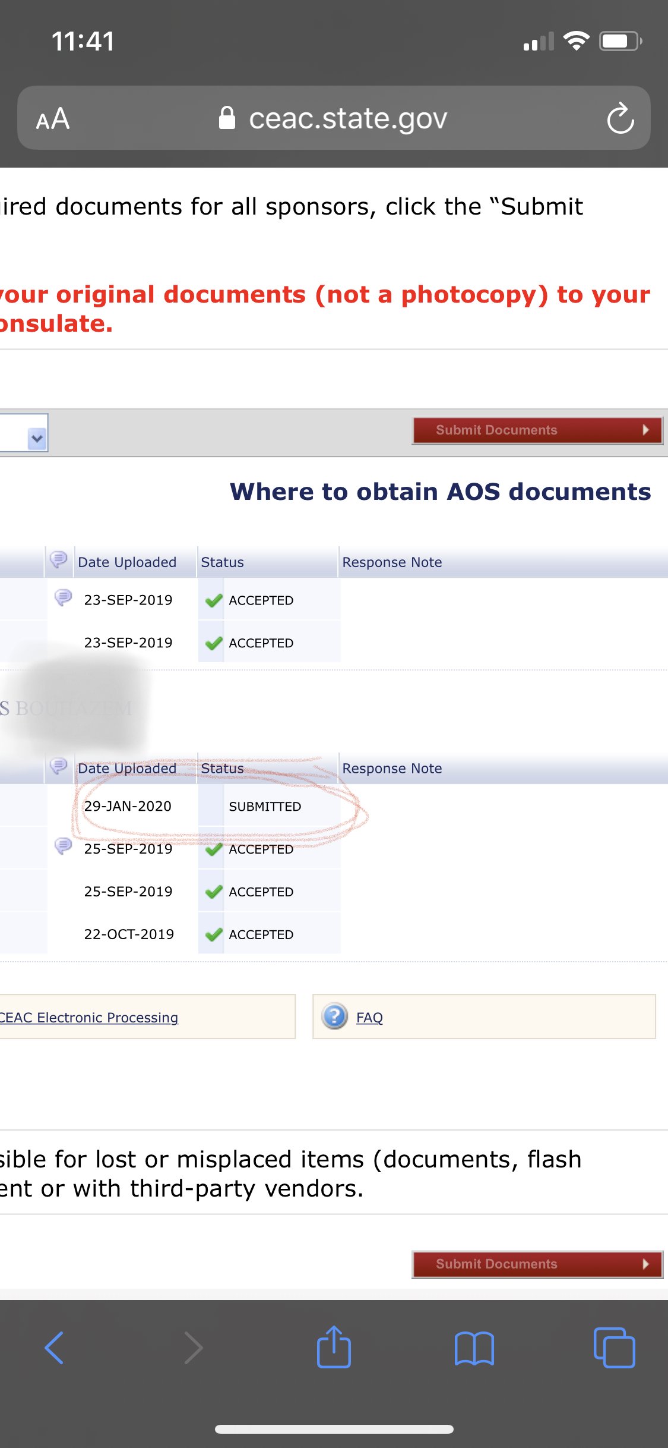
Task: Open the partially visible dropdown arrow
Action: (37, 439)
